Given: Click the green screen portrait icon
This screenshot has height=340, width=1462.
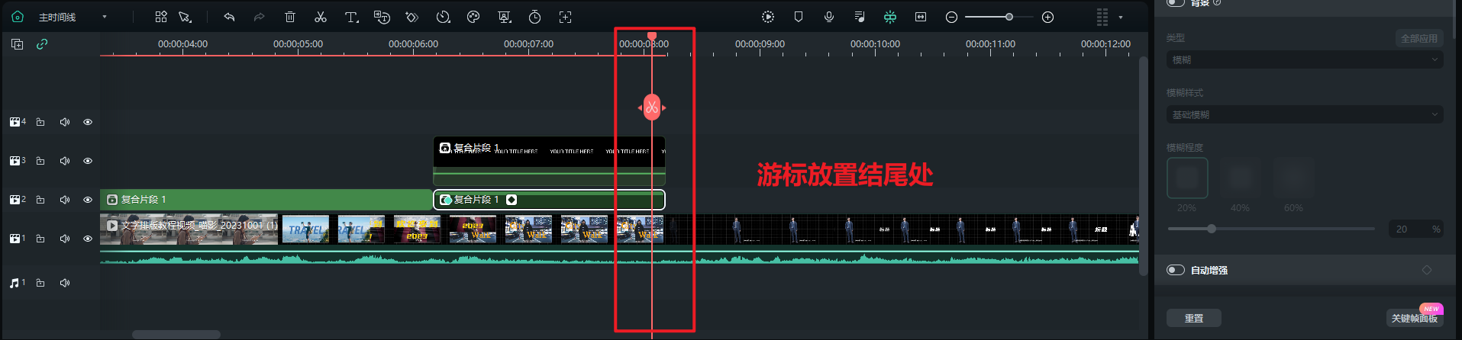Looking at the screenshot, I should coord(504,17).
